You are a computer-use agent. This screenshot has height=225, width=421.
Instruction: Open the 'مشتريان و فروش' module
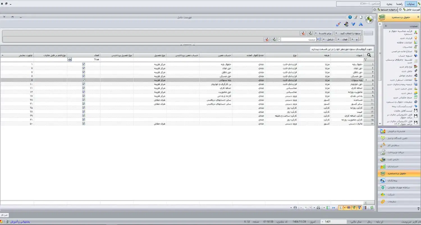pyautogui.click(x=399, y=131)
